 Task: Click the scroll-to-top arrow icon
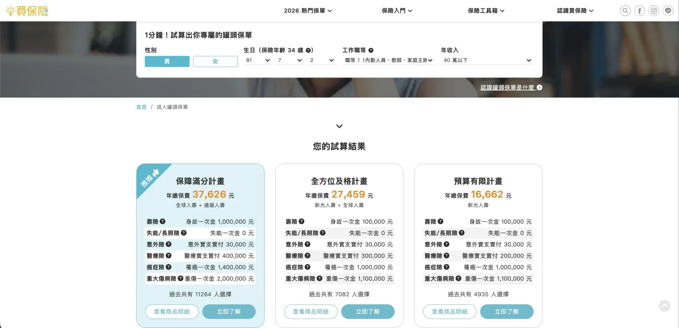(665, 306)
